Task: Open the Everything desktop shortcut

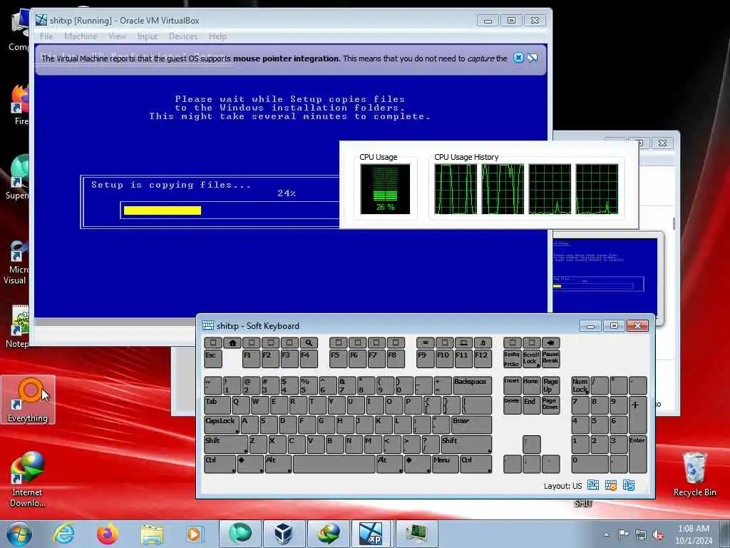Action: tap(28, 400)
